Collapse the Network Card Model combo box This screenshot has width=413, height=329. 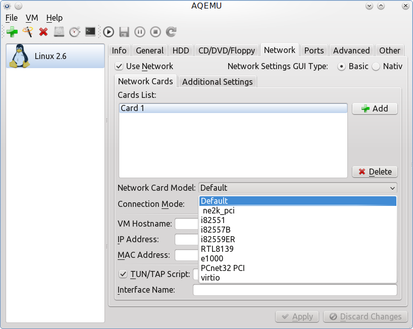[x=298, y=188]
